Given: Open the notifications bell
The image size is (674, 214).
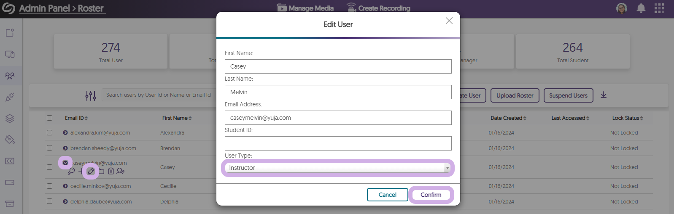Looking at the screenshot, I should [x=641, y=8].
